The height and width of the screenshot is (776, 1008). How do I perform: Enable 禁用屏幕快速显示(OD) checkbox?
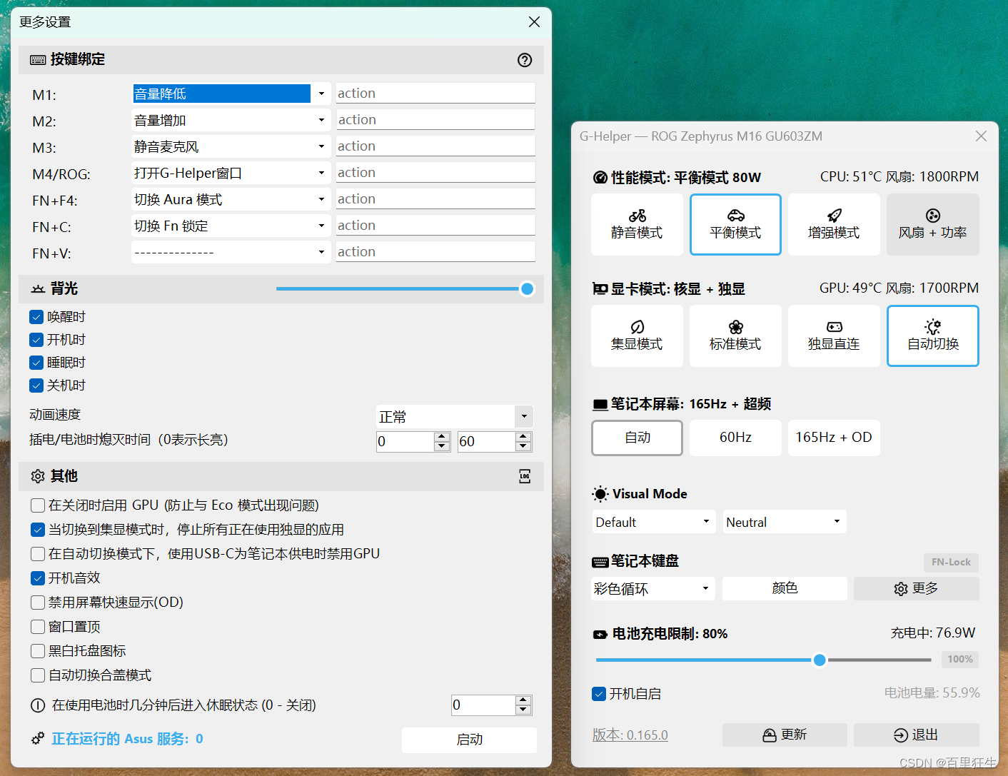38,603
